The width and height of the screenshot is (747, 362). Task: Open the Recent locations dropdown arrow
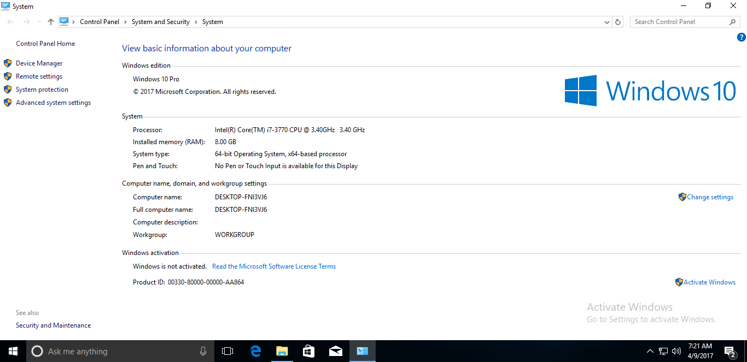[x=39, y=22]
